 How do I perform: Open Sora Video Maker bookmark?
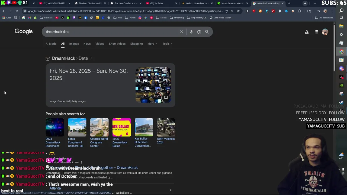tap(220, 18)
